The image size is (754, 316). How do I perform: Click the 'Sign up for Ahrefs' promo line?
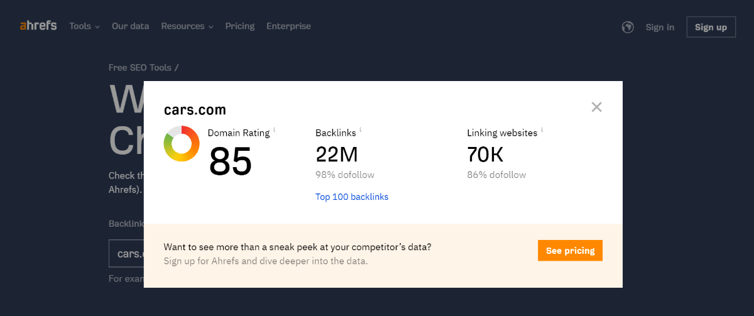266,261
